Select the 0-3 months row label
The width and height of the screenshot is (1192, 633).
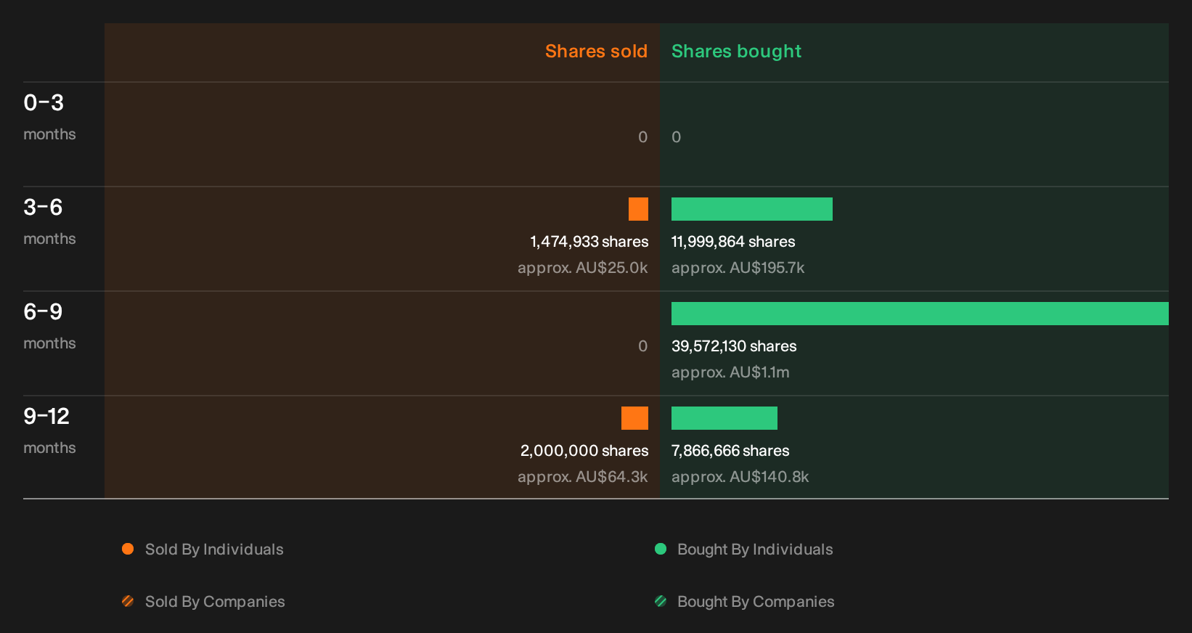point(49,117)
